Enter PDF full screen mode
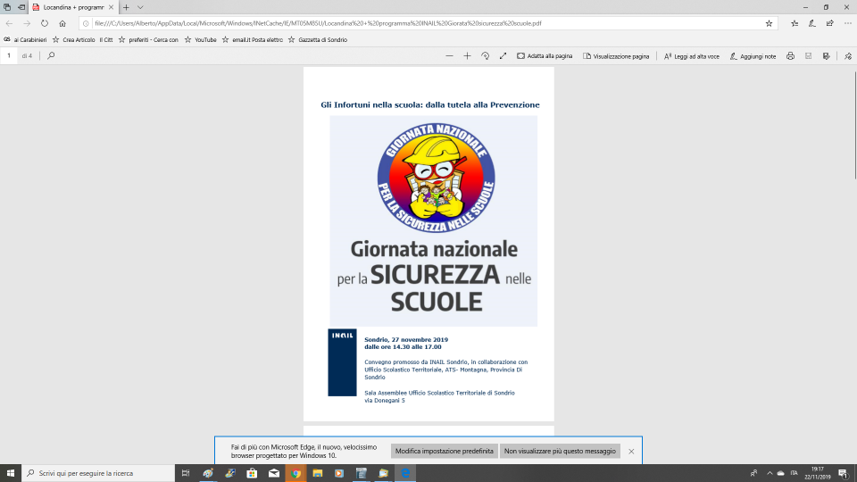Viewport: 857px width, 482px height. (503, 55)
